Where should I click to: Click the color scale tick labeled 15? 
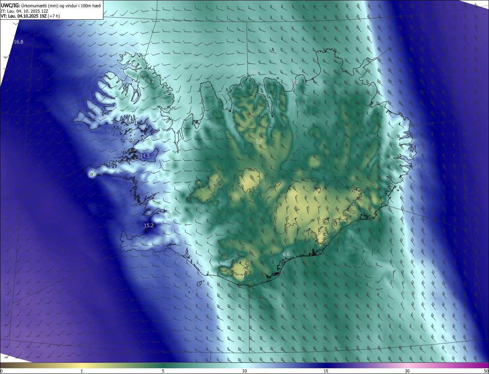point(326,371)
